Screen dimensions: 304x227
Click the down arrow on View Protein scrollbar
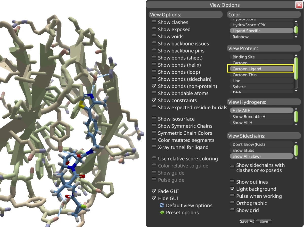click(296, 91)
